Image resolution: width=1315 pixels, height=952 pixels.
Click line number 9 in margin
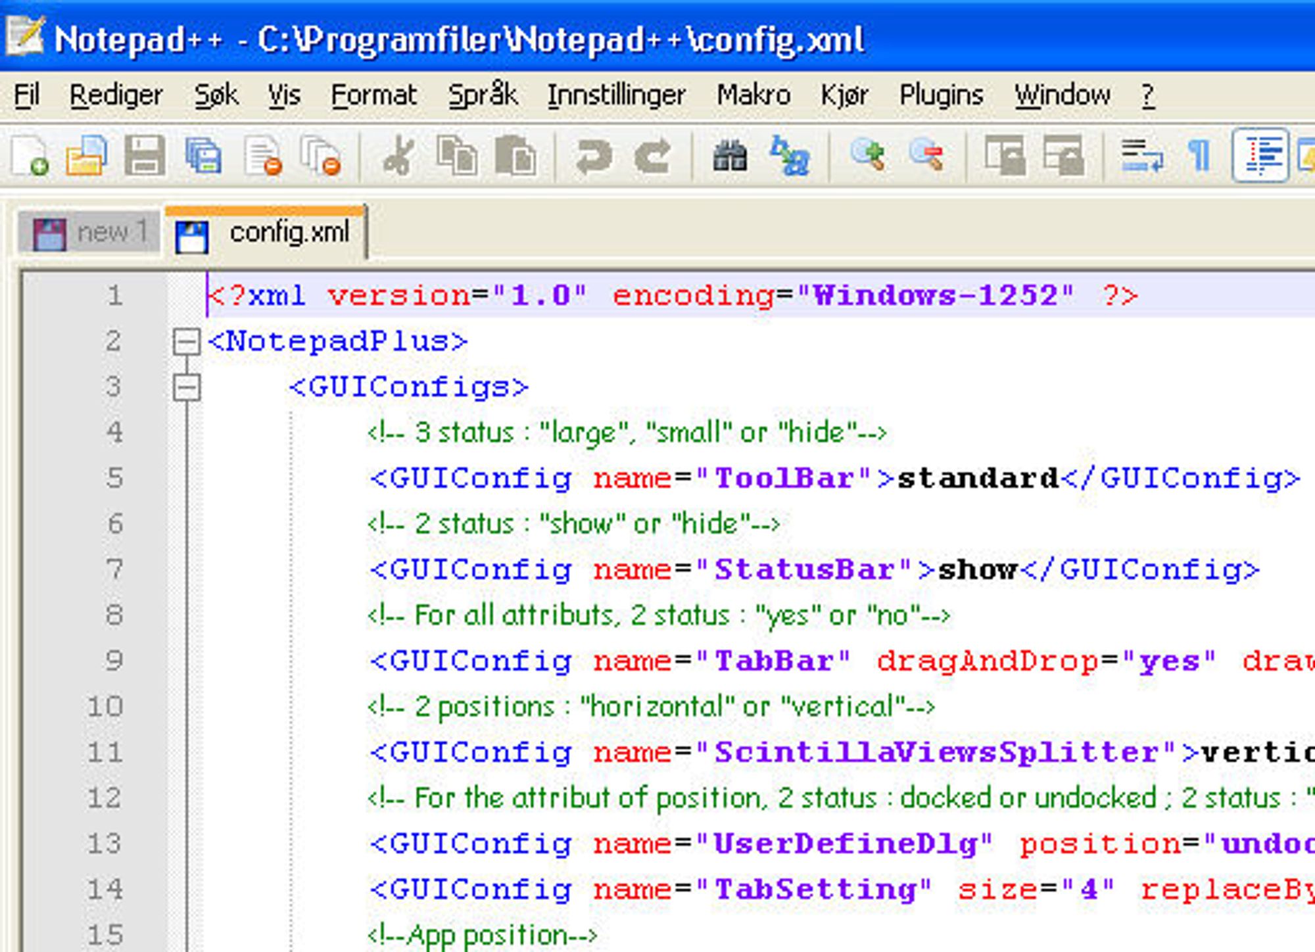(114, 661)
